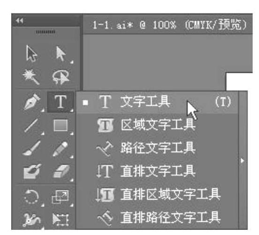Choose 区域文字工具 from the flyout

pos(158,125)
